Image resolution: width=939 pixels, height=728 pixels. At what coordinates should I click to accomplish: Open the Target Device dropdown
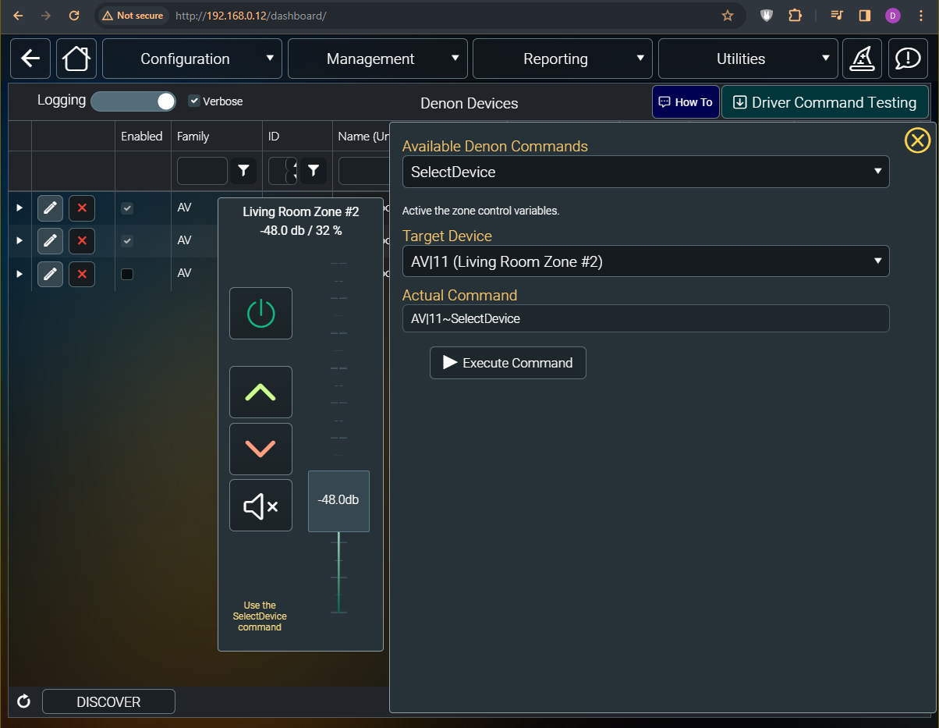point(646,261)
